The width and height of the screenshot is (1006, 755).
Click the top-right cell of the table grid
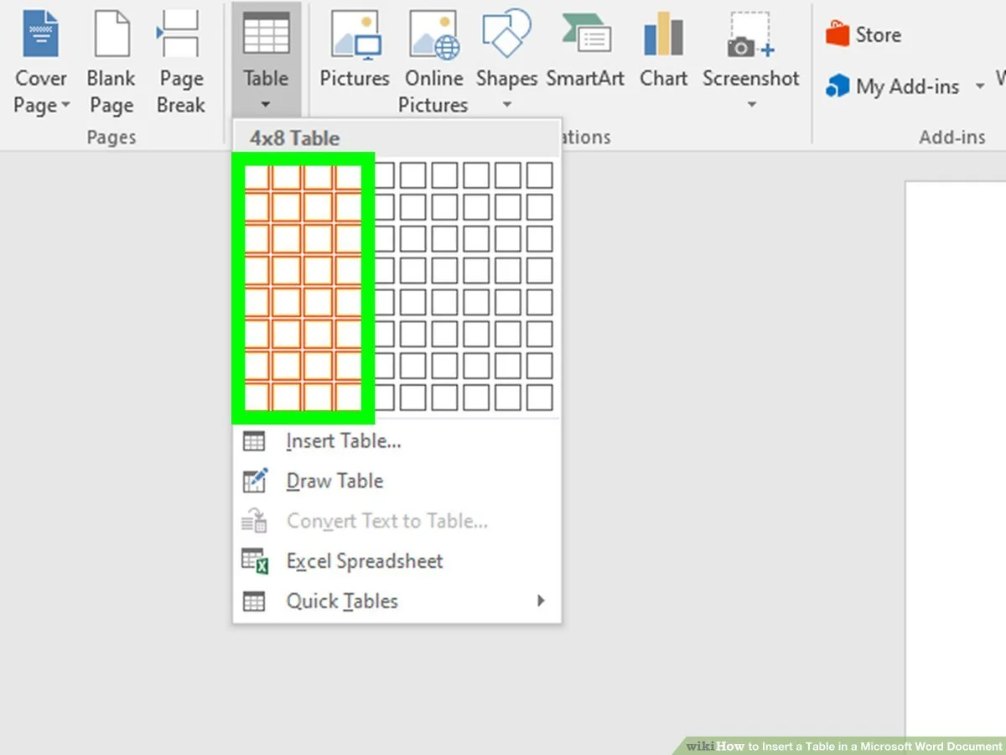click(540, 175)
